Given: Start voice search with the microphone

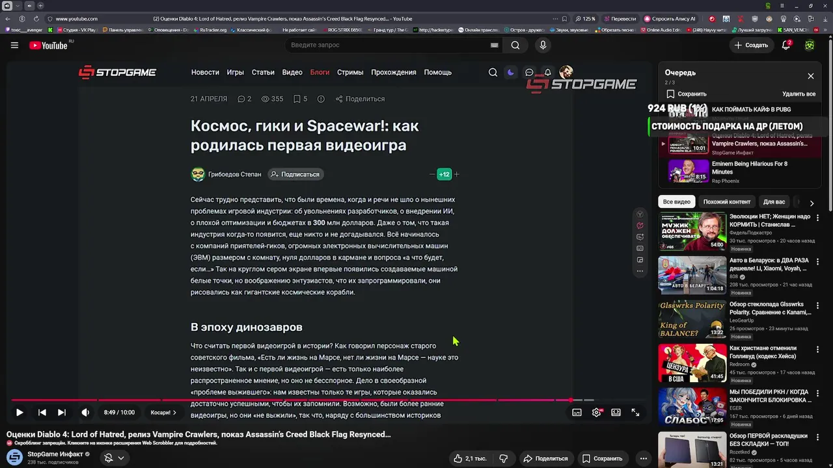Looking at the screenshot, I should point(543,45).
